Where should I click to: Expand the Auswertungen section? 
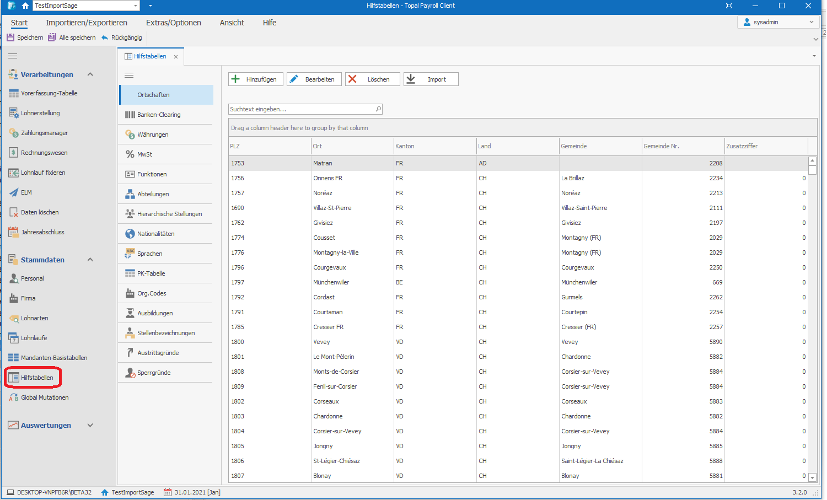[90, 425]
